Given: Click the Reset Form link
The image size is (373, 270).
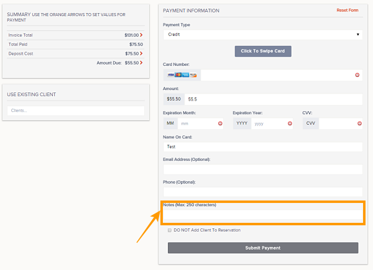Looking at the screenshot, I should (348, 10).
